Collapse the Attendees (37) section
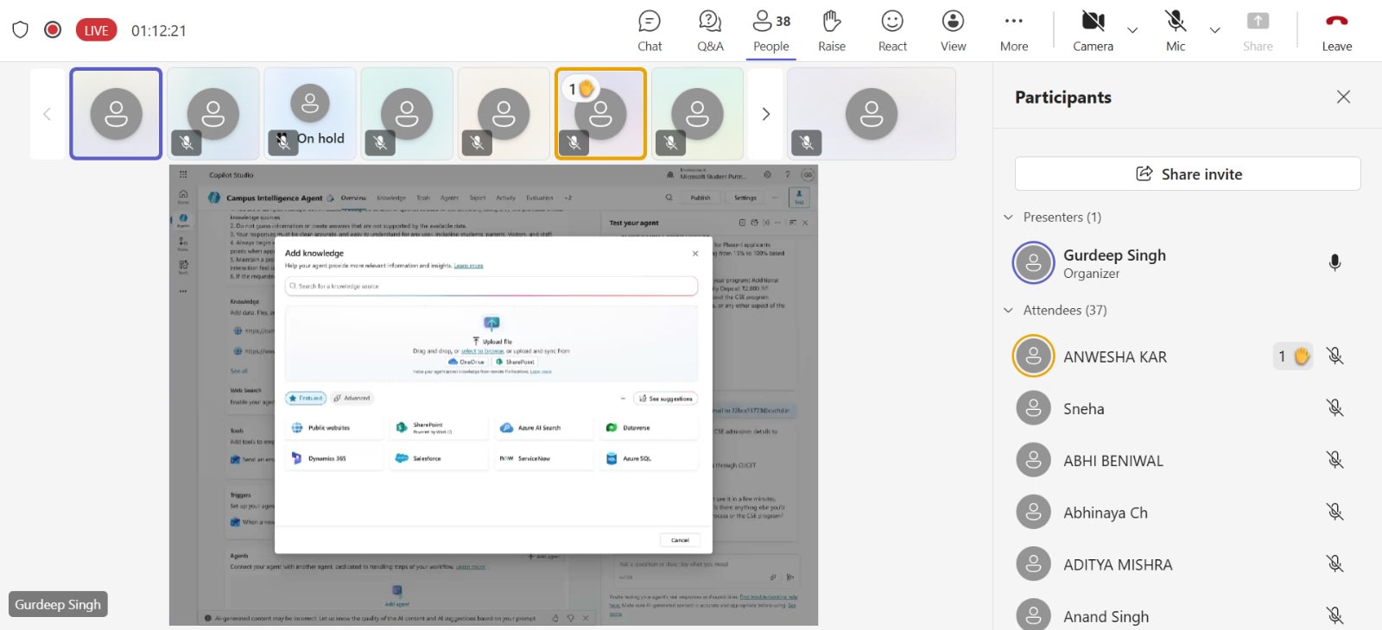The width and height of the screenshot is (1382, 630). click(x=1008, y=310)
